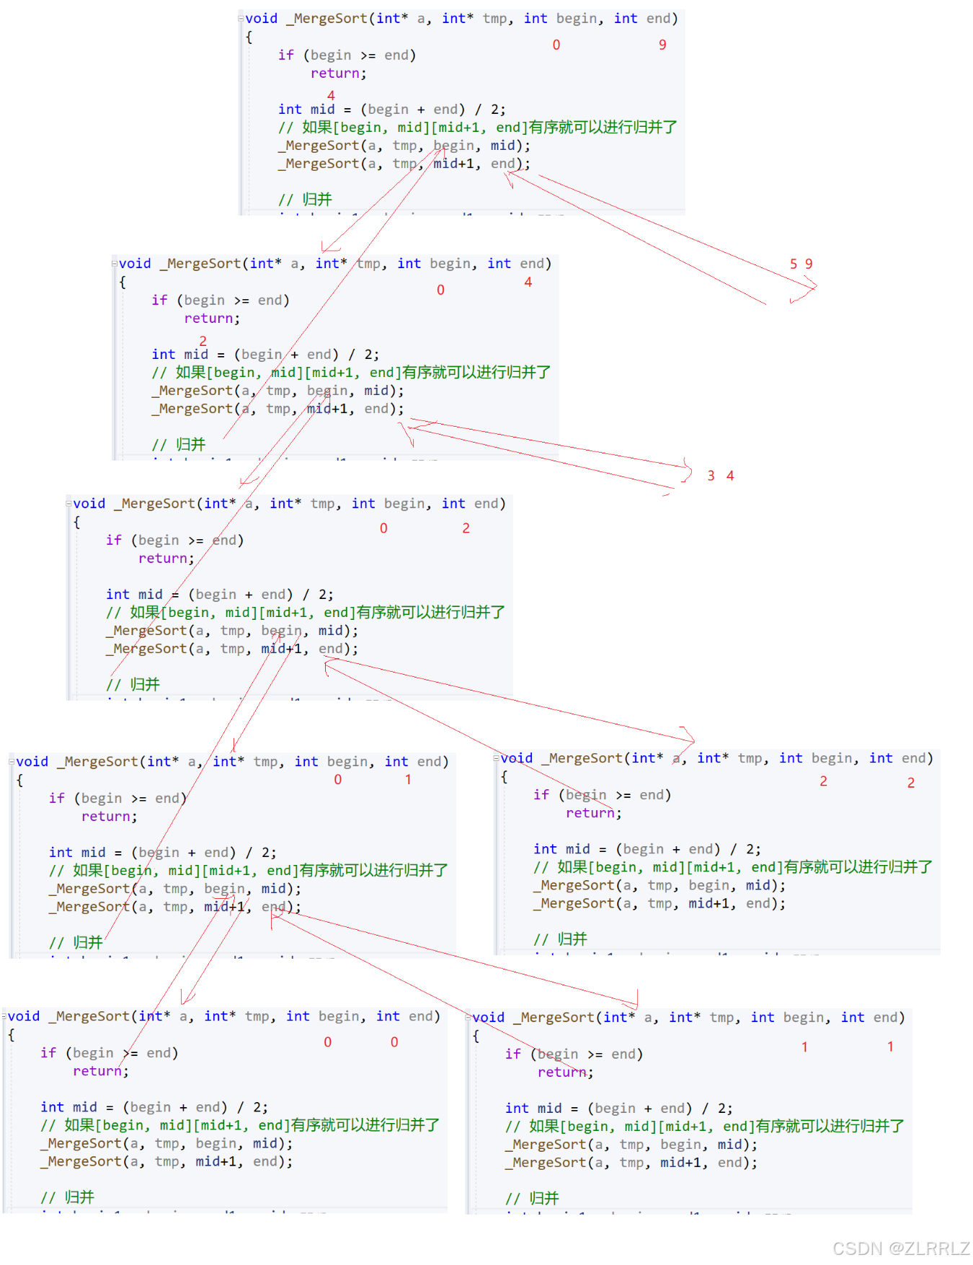Click '_MergeSort(a, tmp, mid+1, end);' in bottom-right block
This screenshot has height=1265, width=973.
point(631,1163)
